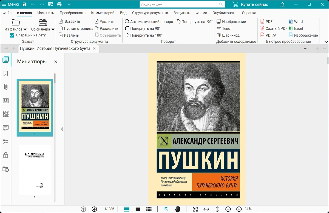Click PDF/A conversion button
The width and height of the screenshot is (329, 213).
tap(268, 35)
